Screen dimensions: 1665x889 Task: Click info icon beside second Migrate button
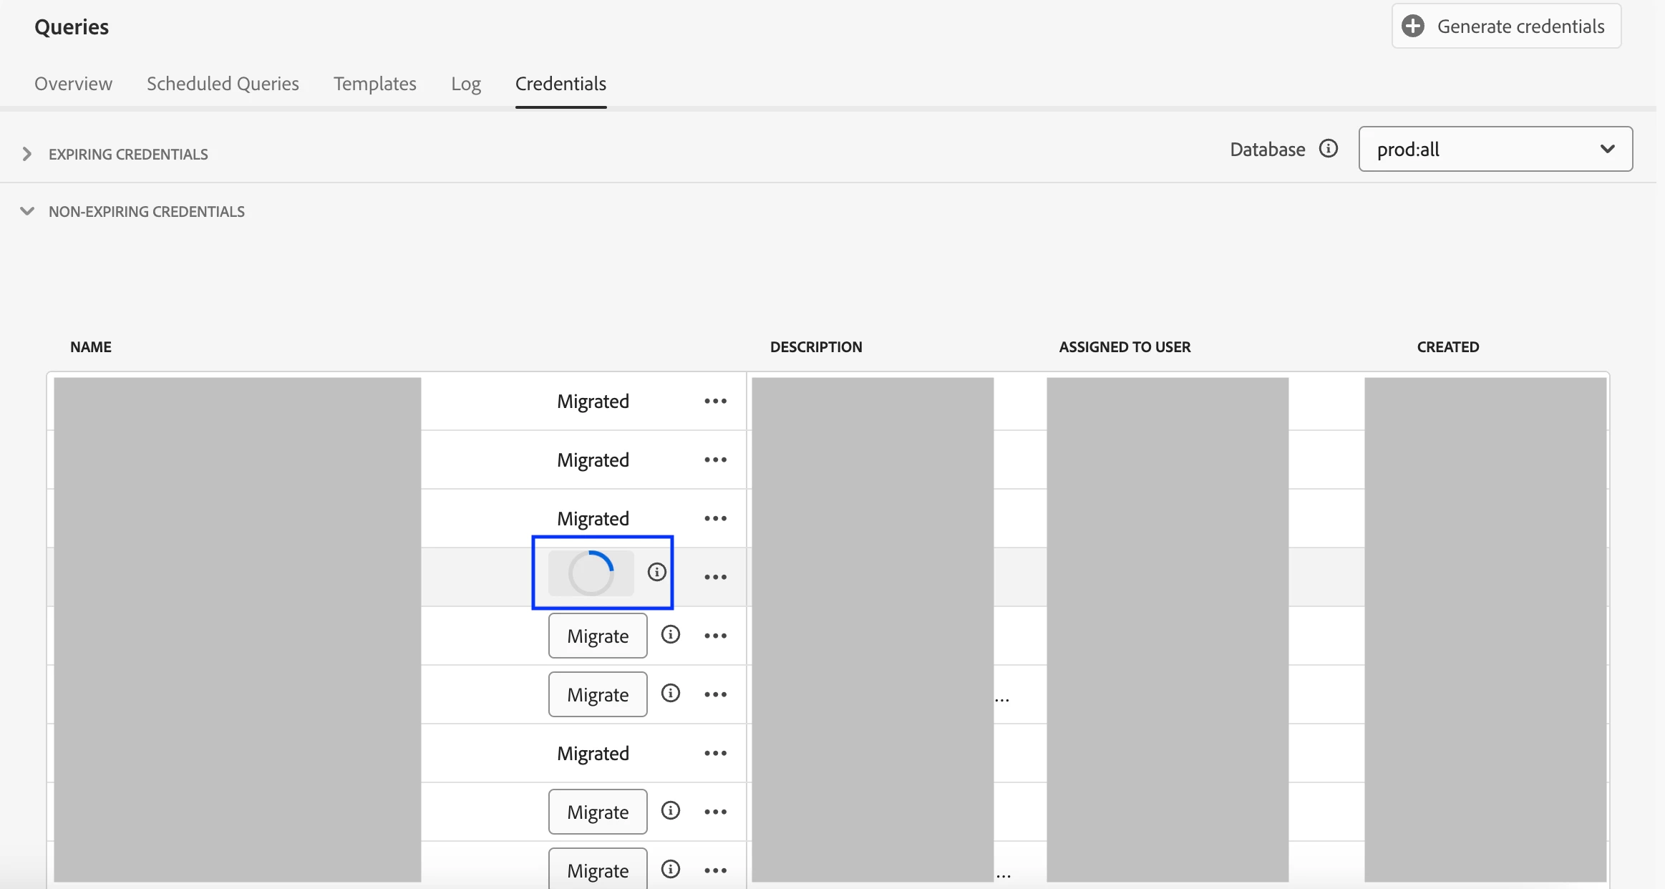tap(670, 693)
